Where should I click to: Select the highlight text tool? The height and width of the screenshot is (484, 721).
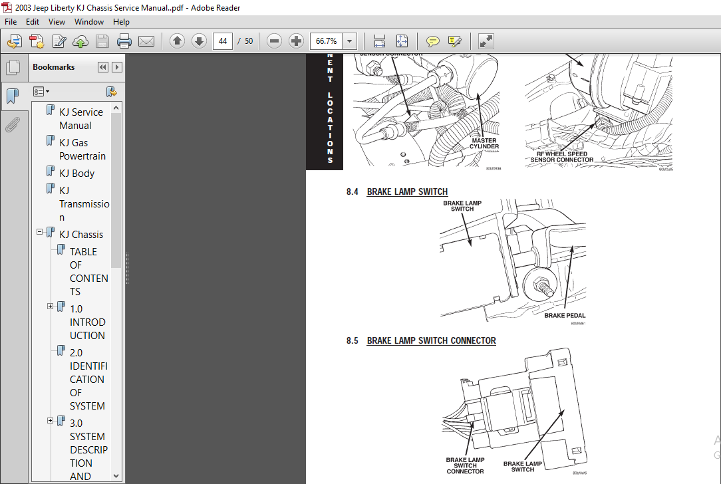(x=454, y=41)
